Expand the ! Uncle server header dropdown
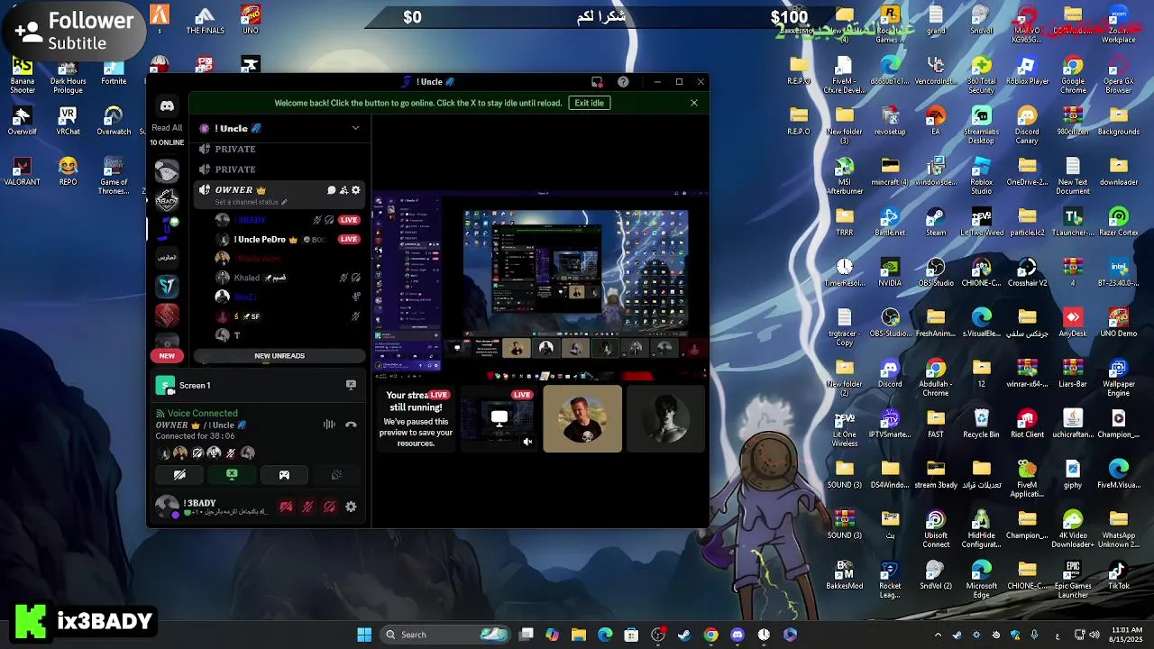The image size is (1154, 649). coord(355,128)
